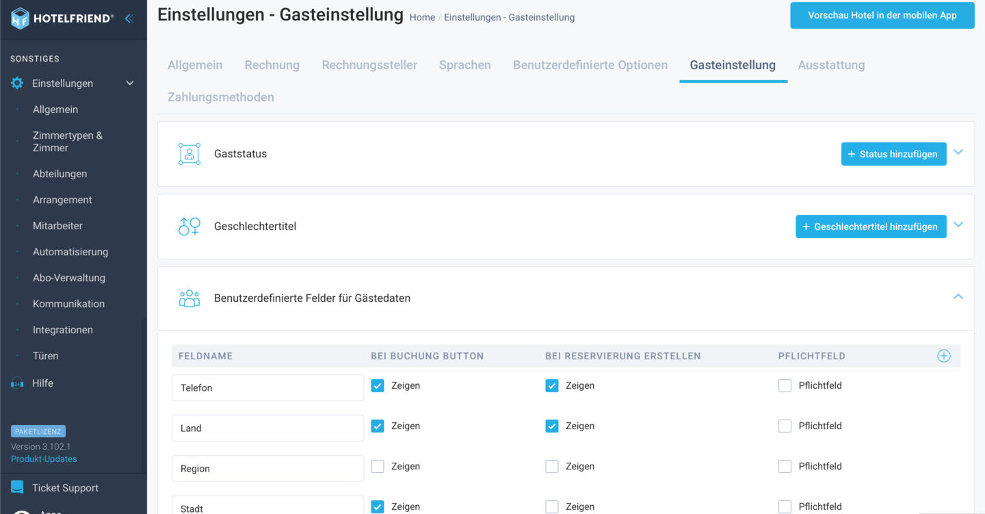Click the Ticket Support chat icon
The height and width of the screenshot is (514, 985).
[17, 487]
